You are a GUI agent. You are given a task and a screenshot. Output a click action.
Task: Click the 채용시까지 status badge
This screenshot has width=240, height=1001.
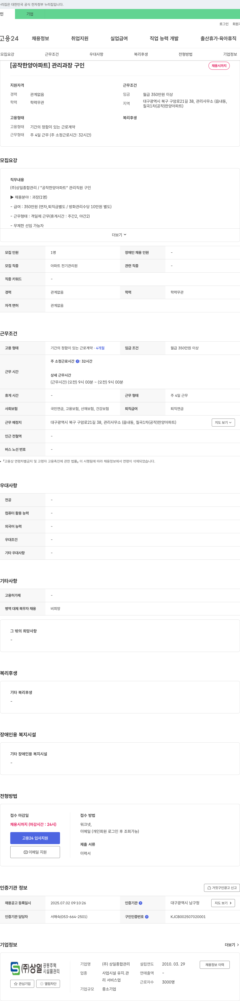[x=219, y=66]
